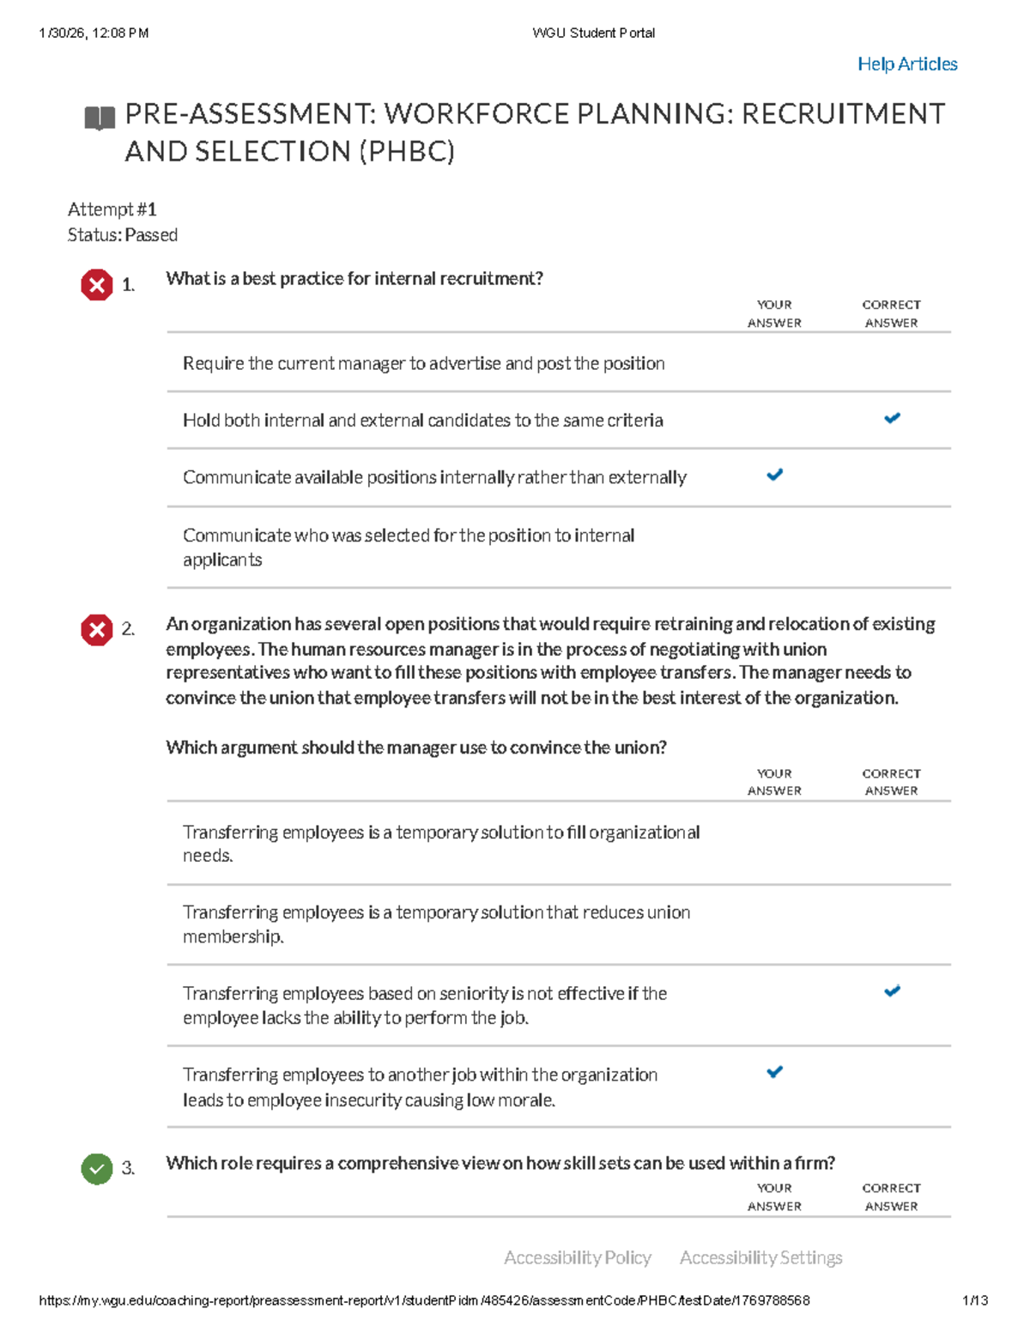1030x1333 pixels.
Task: Click the question 1 text about internal recruitment
Action: 354,279
